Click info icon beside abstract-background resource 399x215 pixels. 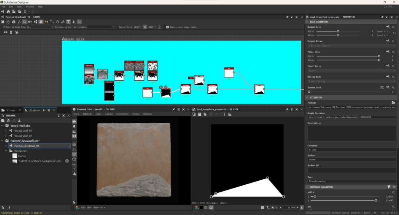[67, 160]
